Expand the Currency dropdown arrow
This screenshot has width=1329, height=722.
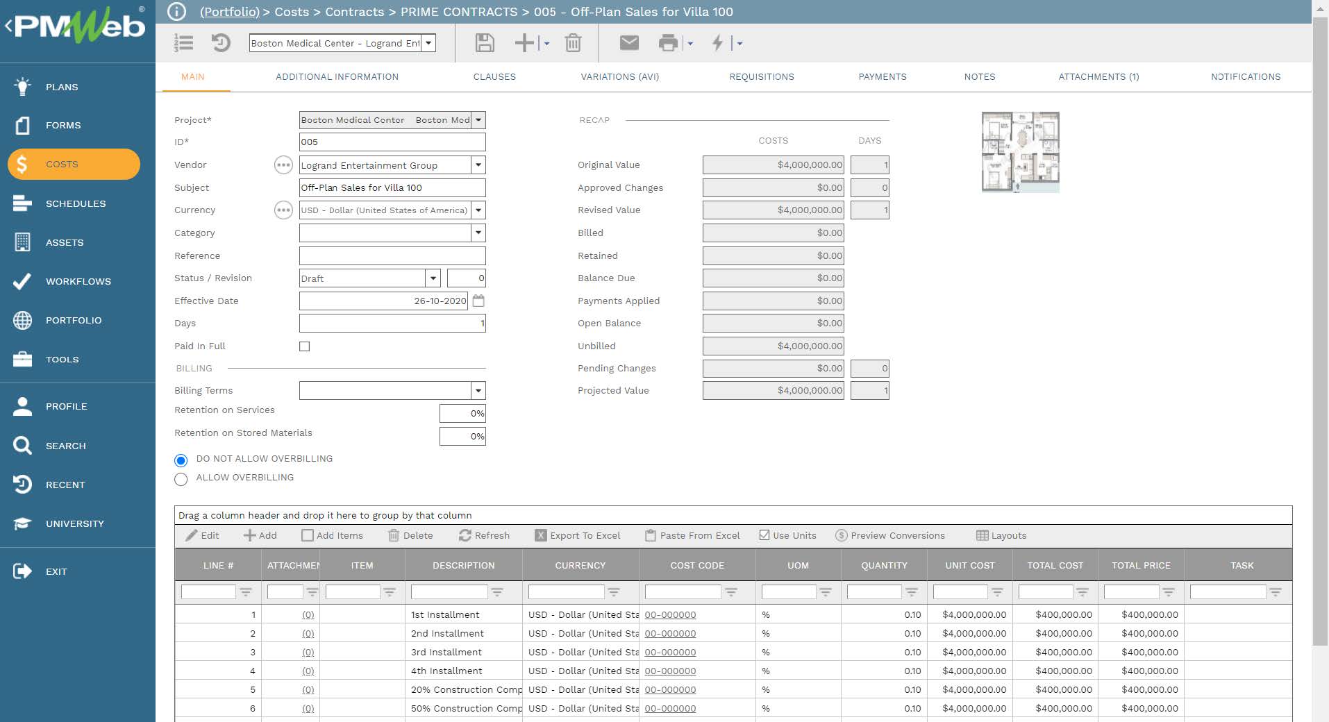click(x=478, y=210)
